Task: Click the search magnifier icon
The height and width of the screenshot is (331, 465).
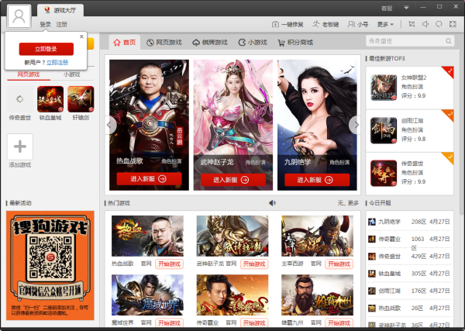Action: (x=449, y=41)
